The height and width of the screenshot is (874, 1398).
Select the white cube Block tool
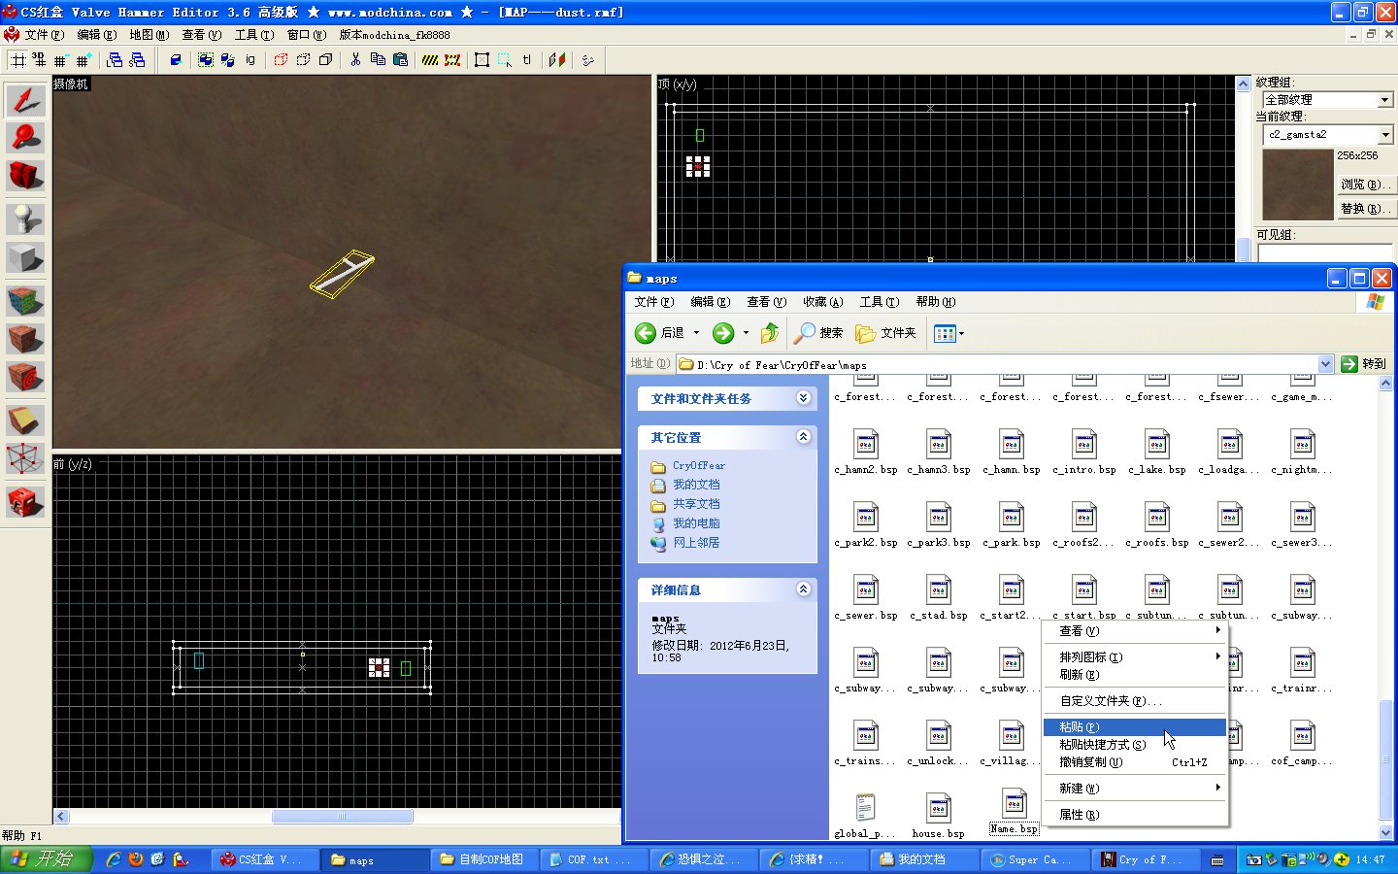[25, 258]
